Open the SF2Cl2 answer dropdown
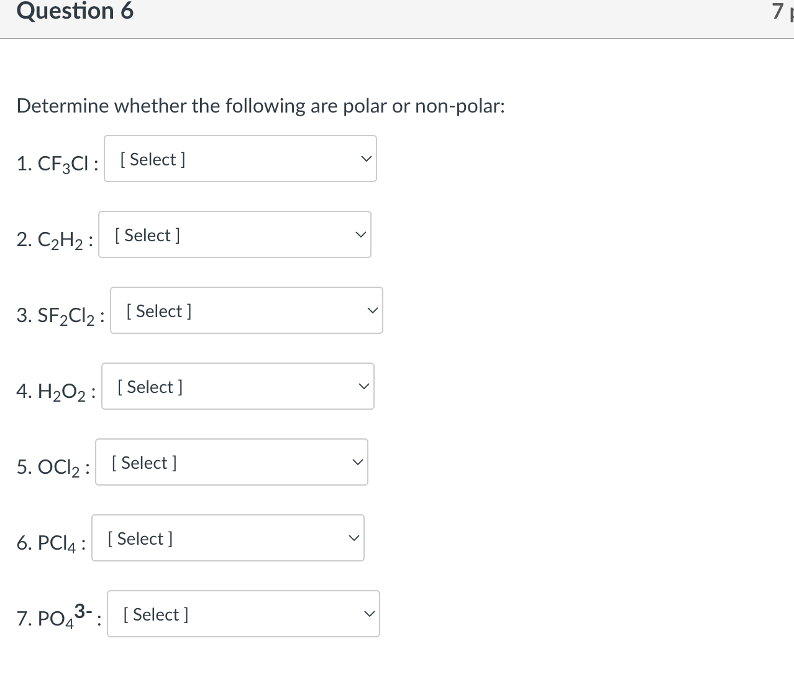 [247, 310]
